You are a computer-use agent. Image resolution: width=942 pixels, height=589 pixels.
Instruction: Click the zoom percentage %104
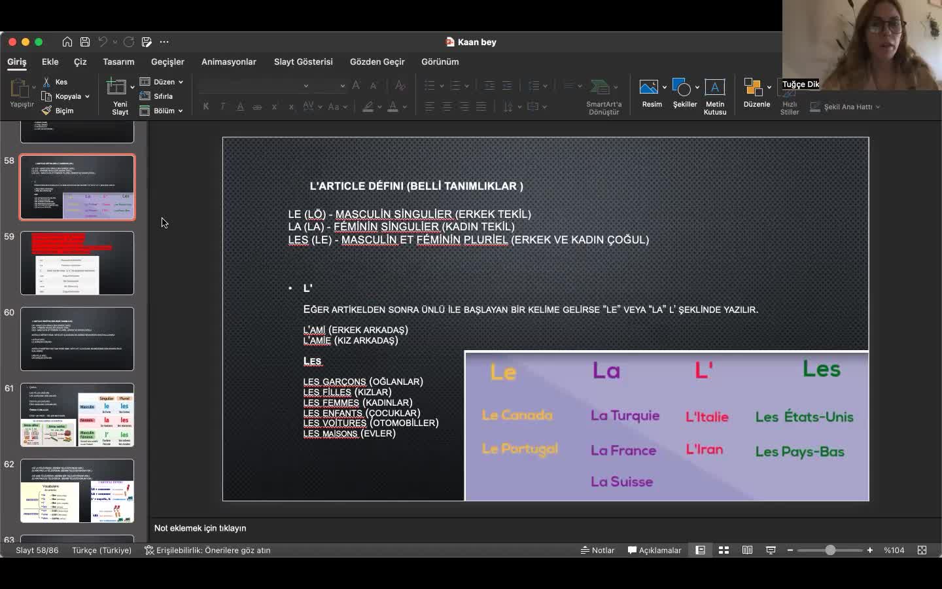click(x=894, y=550)
